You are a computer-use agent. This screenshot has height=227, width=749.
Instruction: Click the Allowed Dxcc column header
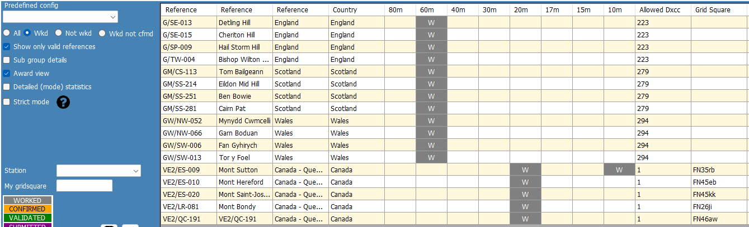coord(662,10)
